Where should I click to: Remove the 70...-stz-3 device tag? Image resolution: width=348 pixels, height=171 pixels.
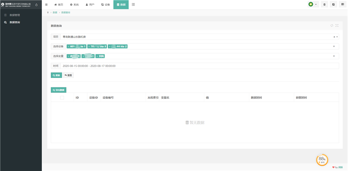click(x=89, y=46)
